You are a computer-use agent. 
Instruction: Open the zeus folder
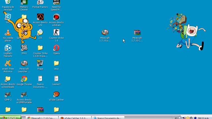click(x=56, y=65)
